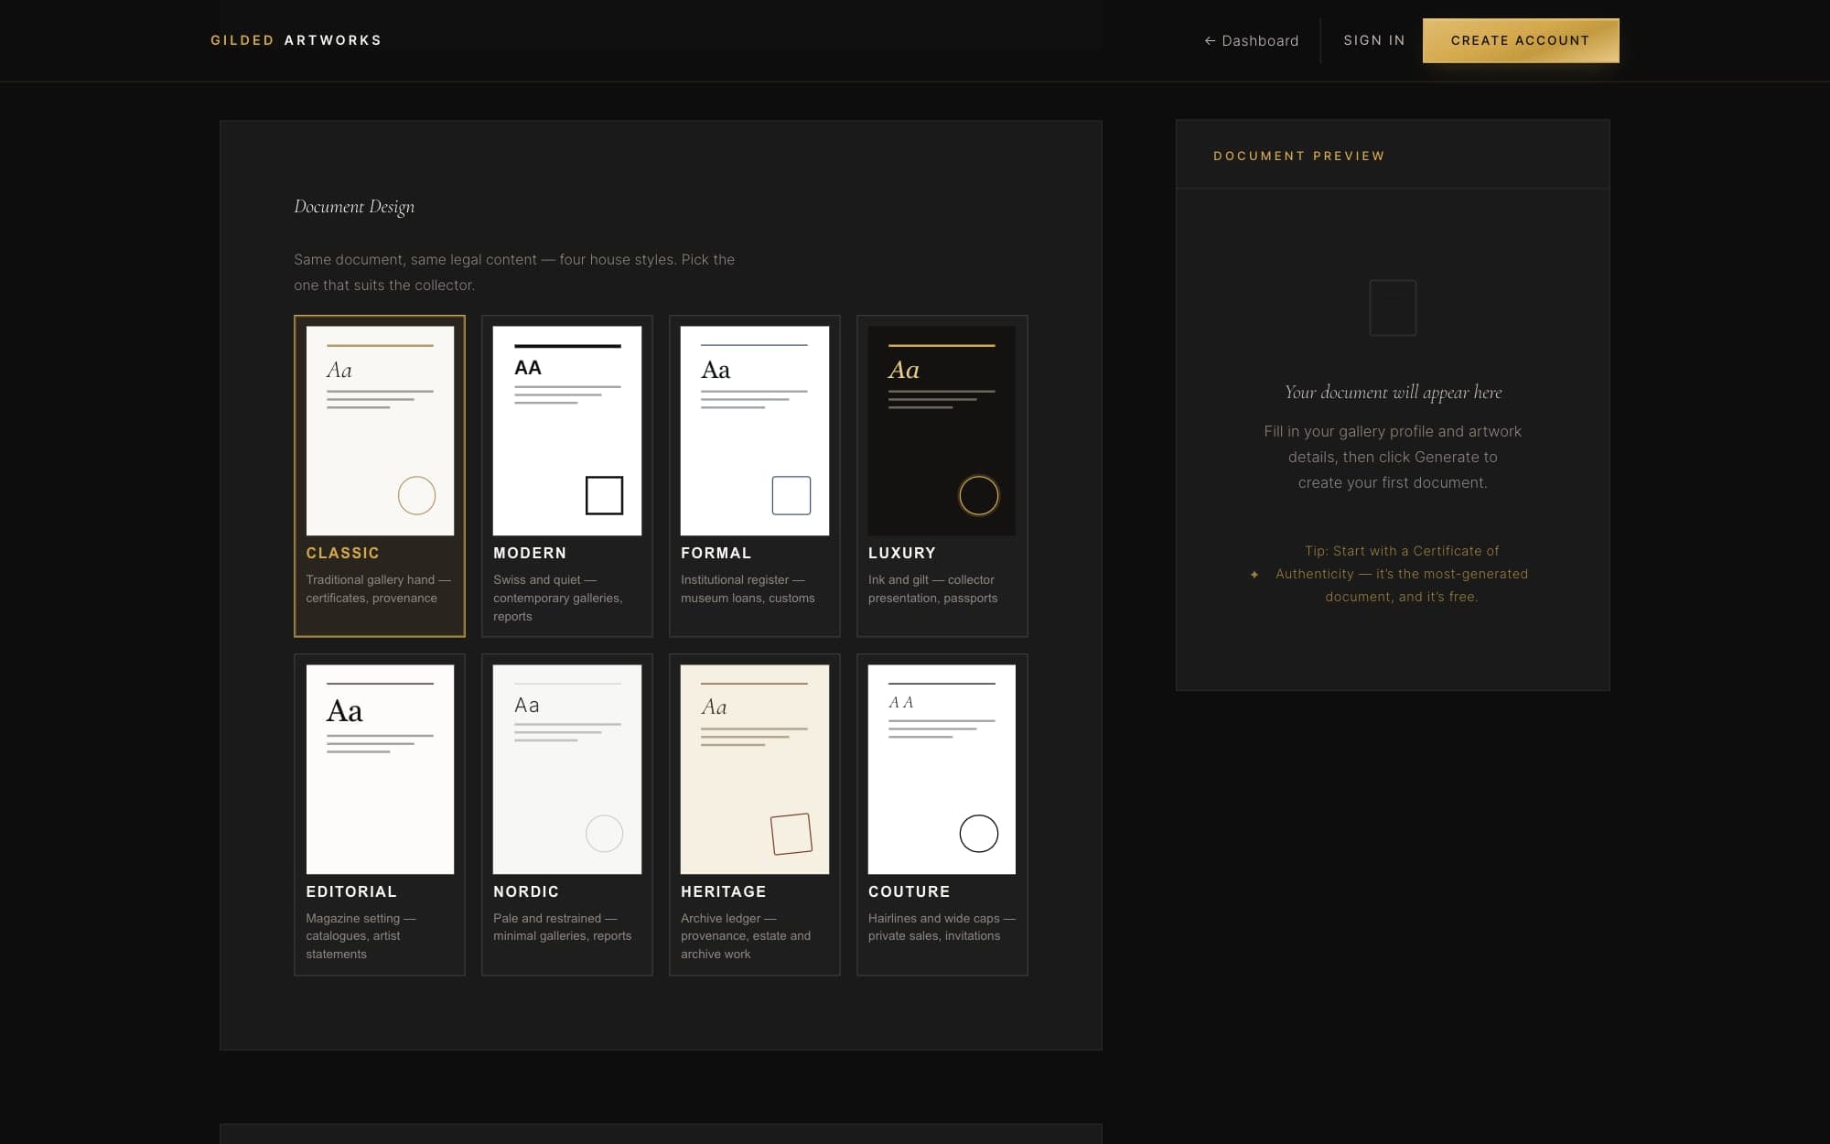Choose the Formal house style card

click(755, 476)
